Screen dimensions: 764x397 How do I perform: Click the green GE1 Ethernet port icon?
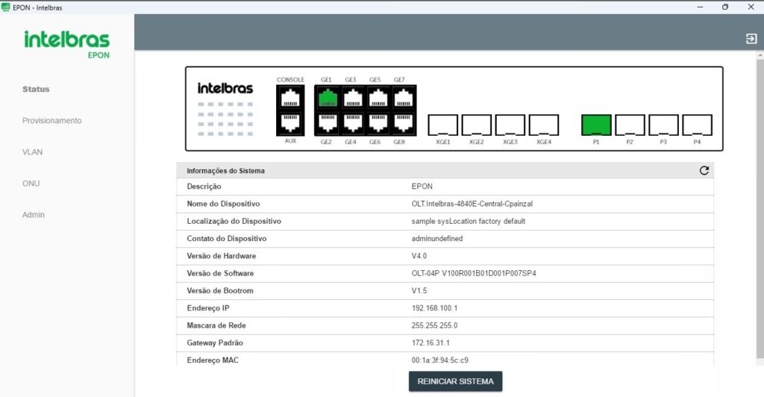(x=328, y=98)
